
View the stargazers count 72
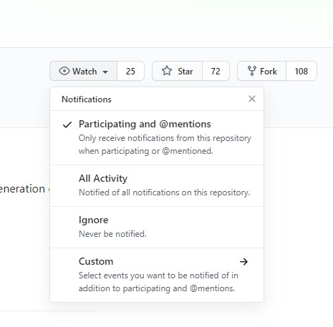216,71
